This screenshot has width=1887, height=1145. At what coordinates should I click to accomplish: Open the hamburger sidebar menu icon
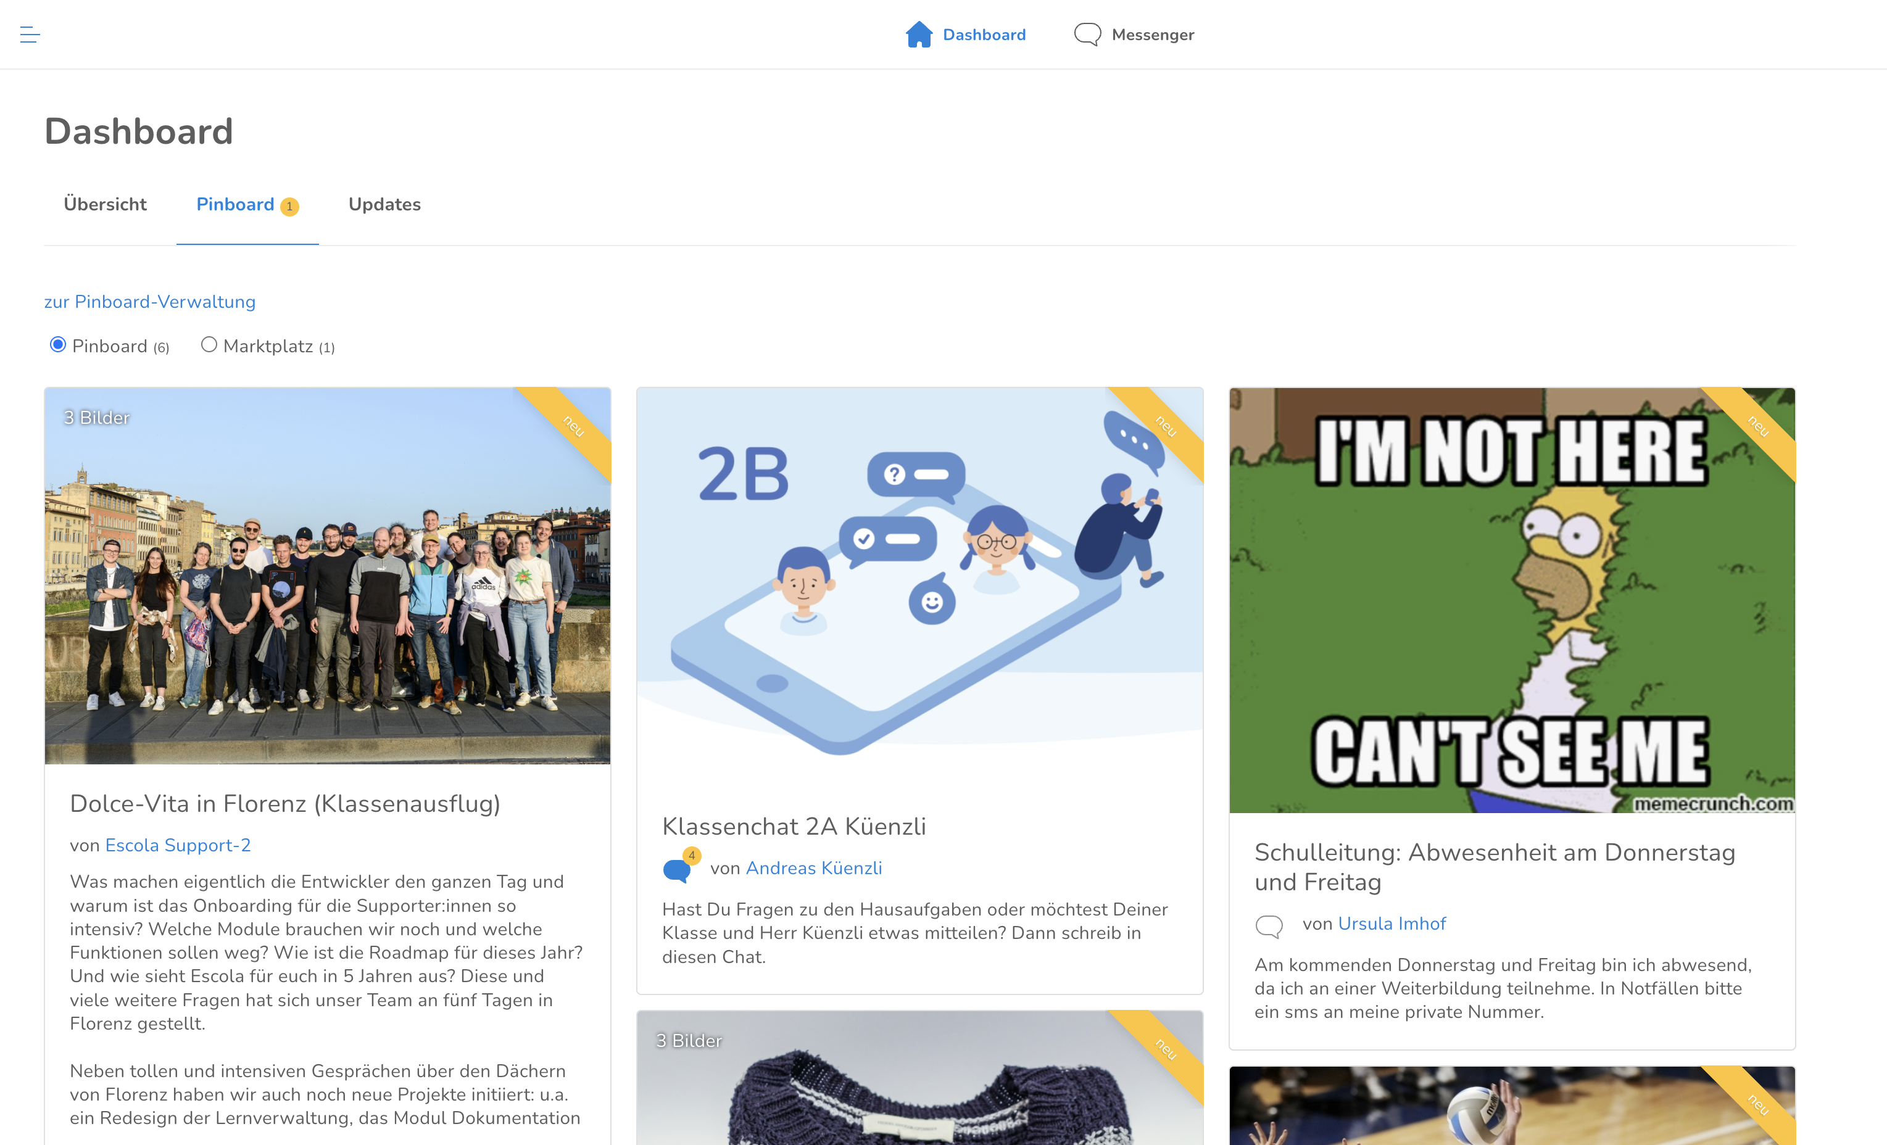tap(30, 35)
